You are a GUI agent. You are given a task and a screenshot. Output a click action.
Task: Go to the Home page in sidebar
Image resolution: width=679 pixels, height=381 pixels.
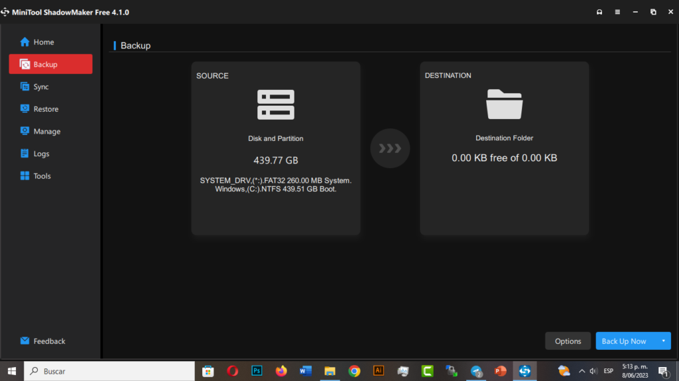coord(43,42)
